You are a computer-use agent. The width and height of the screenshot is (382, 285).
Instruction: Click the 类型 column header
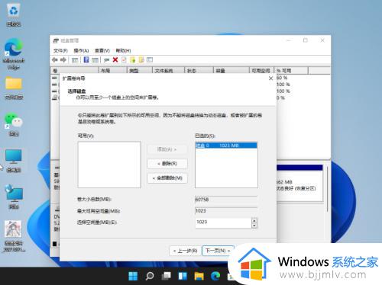[x=140, y=71]
